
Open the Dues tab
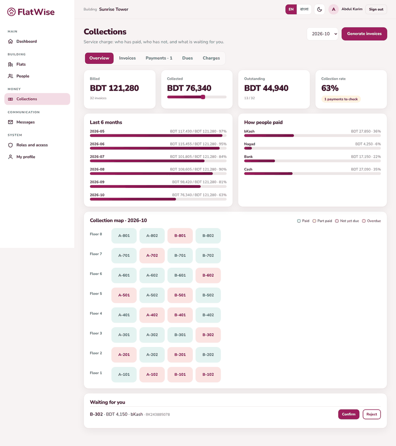click(187, 58)
